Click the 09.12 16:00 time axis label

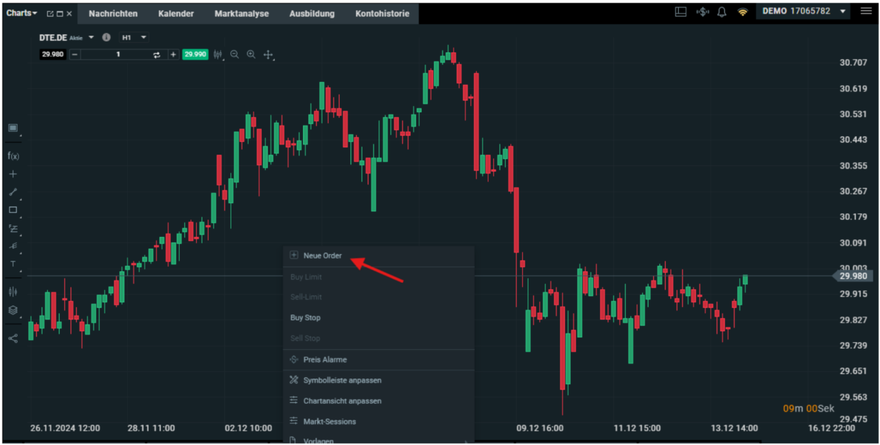pyautogui.click(x=540, y=428)
